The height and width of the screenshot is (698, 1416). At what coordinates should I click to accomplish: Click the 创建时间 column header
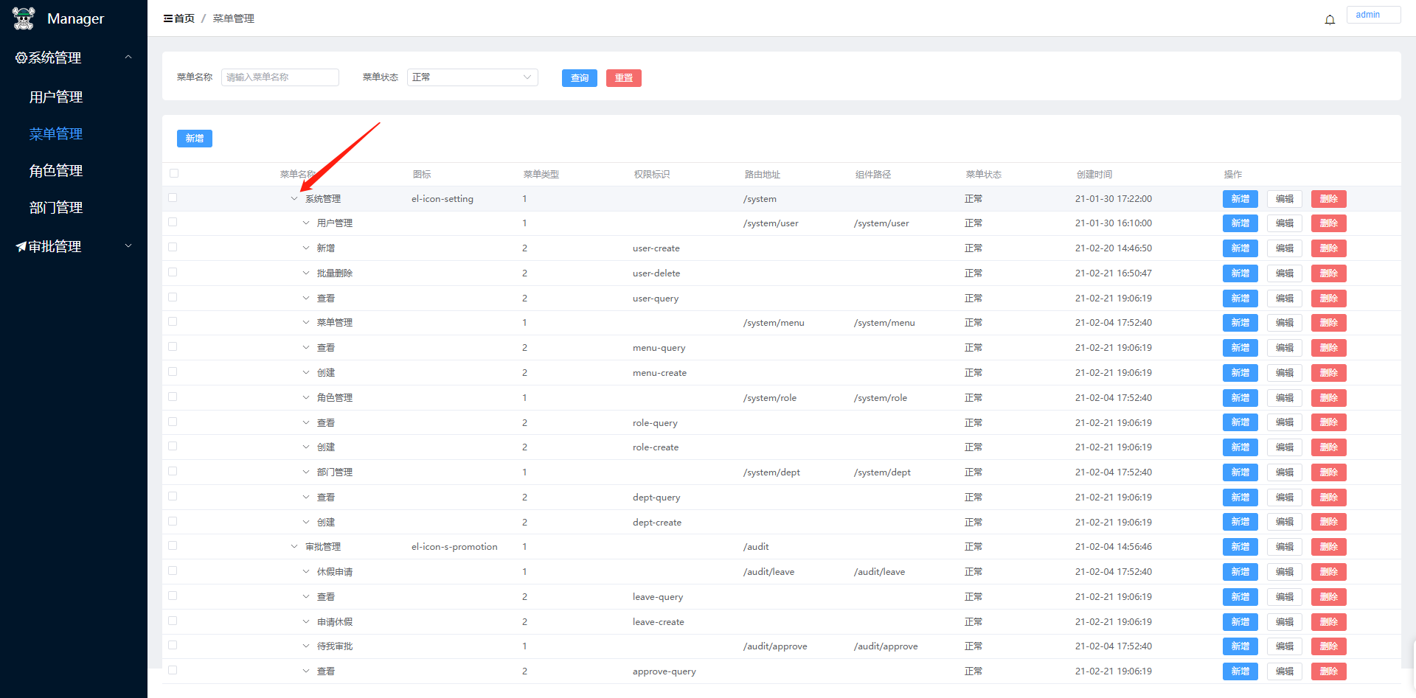[x=1094, y=175]
